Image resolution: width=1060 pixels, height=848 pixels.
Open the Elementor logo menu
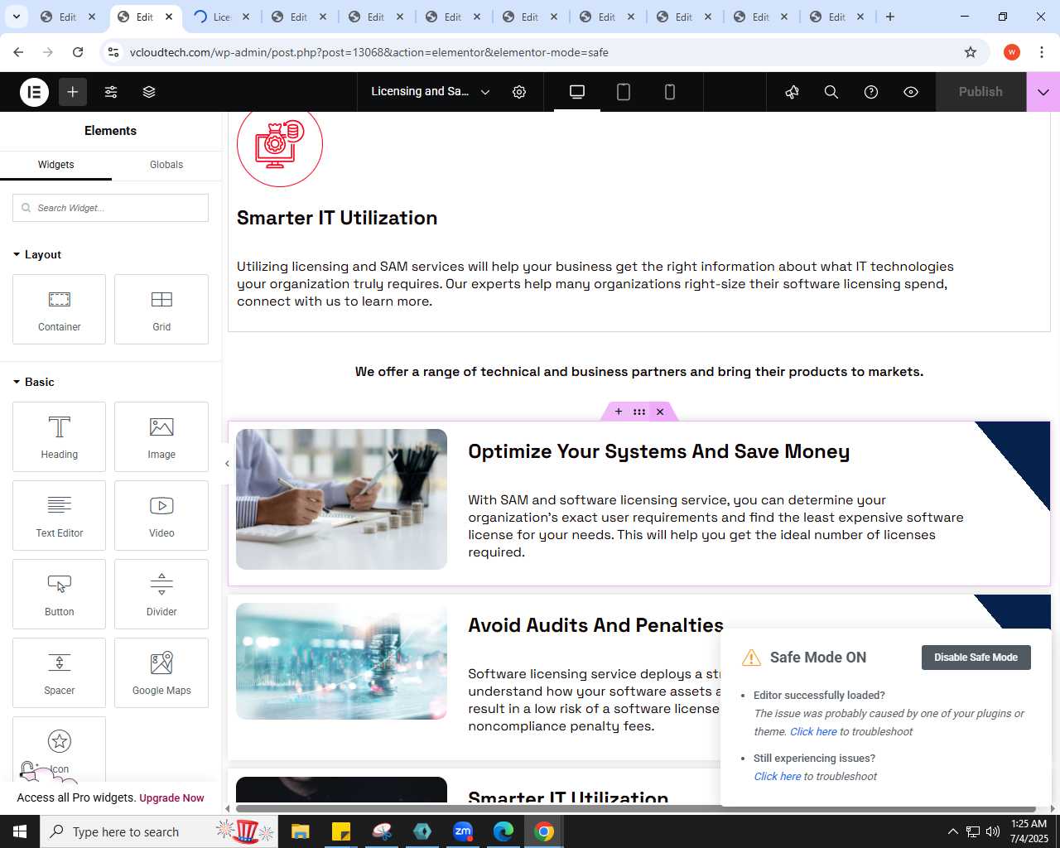34,92
